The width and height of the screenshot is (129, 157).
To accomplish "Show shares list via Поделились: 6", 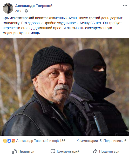I will [x=115, y=141].
